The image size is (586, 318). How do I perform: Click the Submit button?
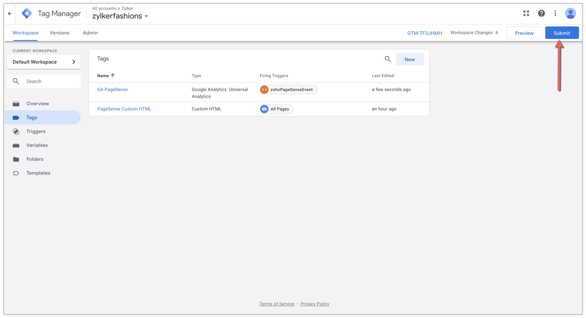point(561,33)
